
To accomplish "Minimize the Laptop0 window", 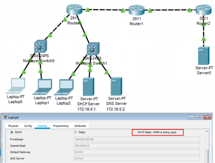I will click(x=191, y=117).
